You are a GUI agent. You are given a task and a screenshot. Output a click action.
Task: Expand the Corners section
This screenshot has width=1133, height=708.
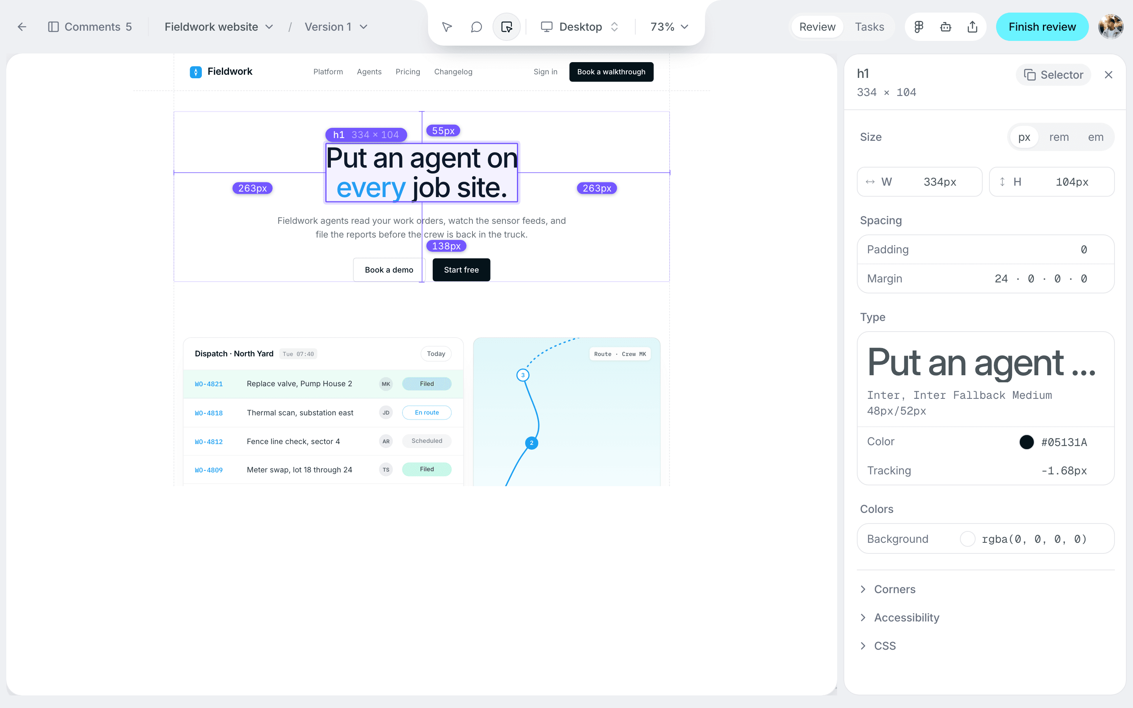point(888,589)
